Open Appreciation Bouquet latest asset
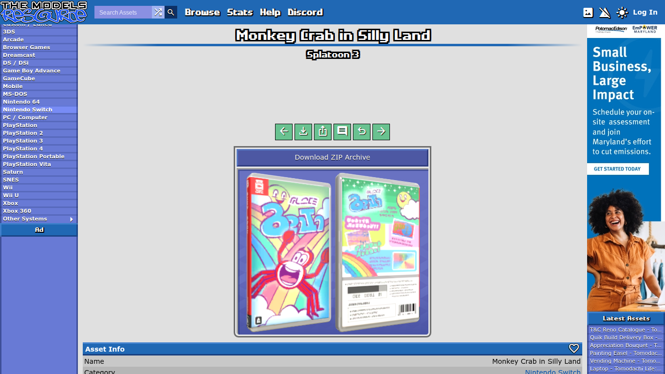 [x=626, y=345]
